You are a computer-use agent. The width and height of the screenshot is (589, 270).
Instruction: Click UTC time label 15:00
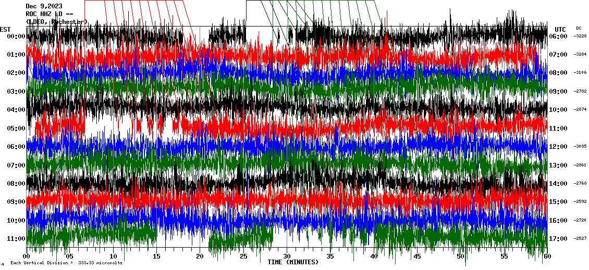(558, 202)
